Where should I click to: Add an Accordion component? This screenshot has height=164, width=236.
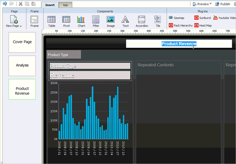142,21
